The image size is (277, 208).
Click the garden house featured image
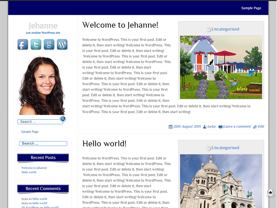point(221,67)
